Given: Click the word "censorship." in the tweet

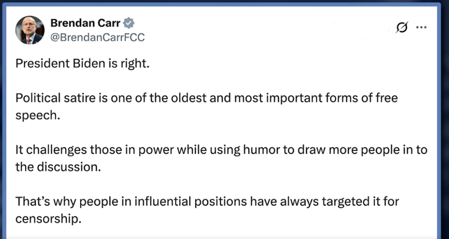Looking at the screenshot, I should (x=49, y=218).
